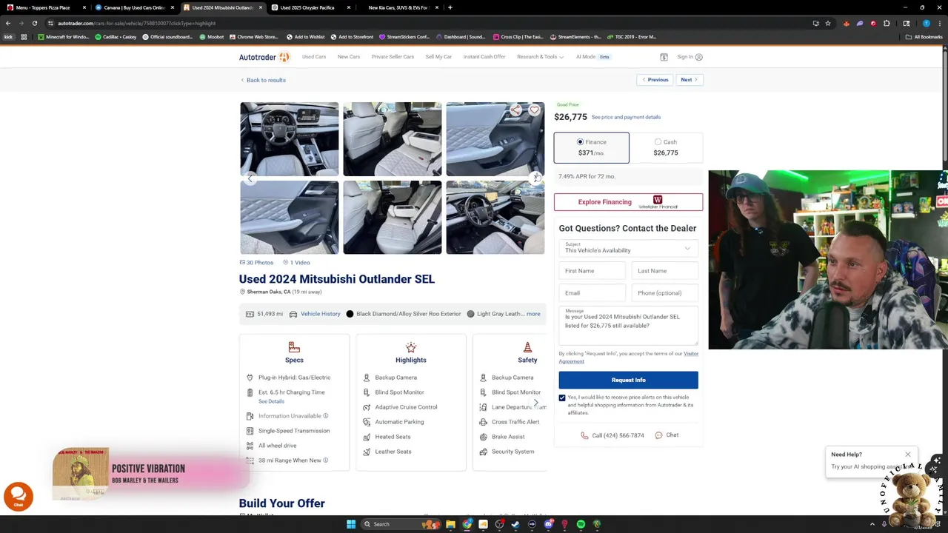Click the heart icon to save the vehicle

point(534,110)
